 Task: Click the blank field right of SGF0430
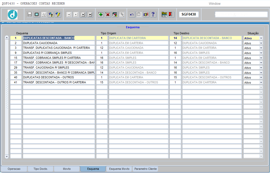point(241,15)
